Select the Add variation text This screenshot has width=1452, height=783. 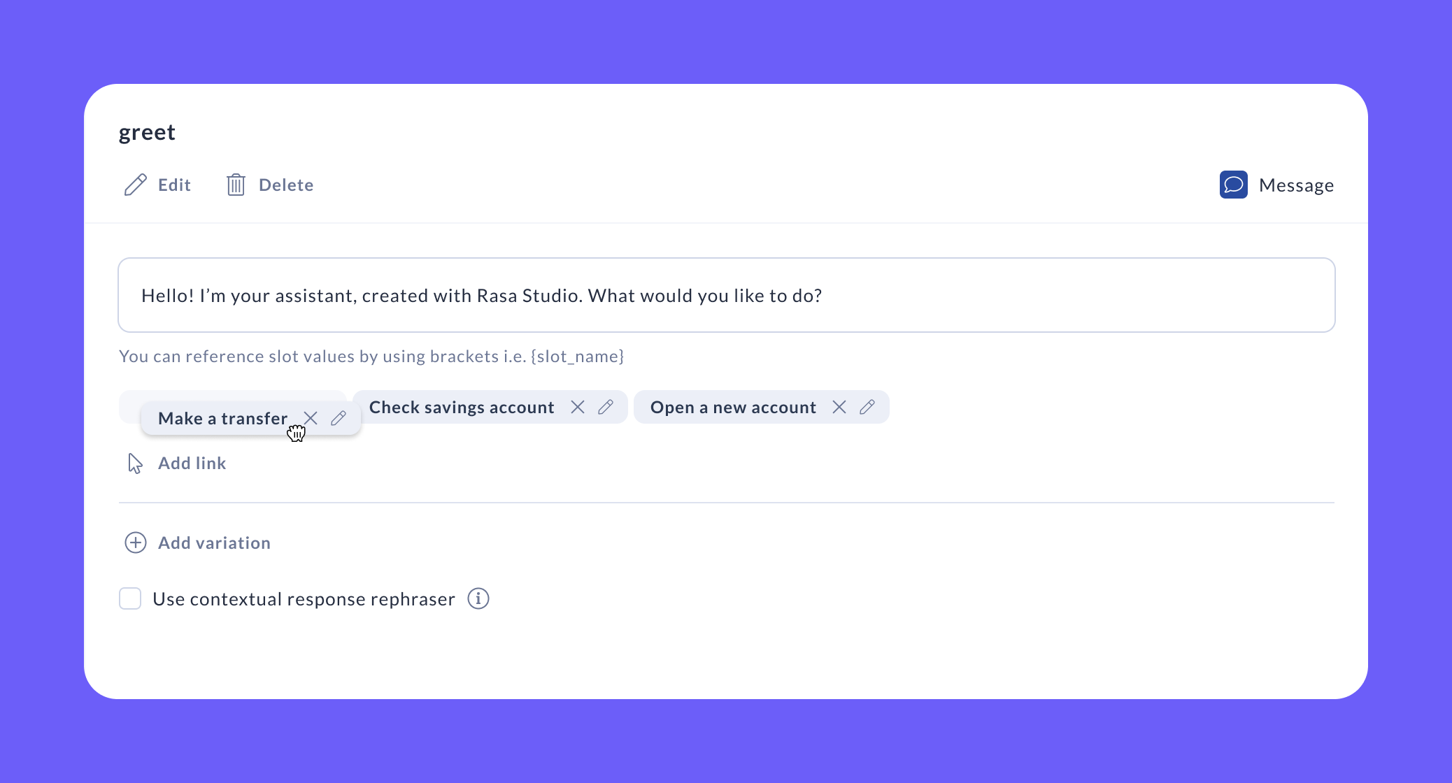[214, 543]
